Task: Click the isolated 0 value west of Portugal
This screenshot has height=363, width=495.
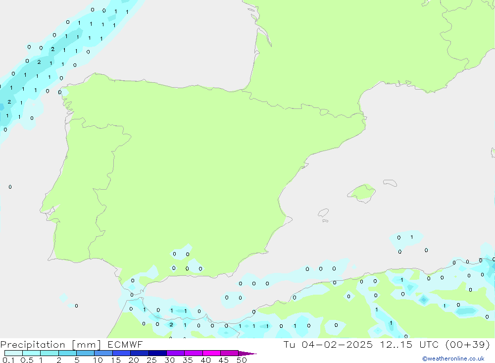Action: click(x=10, y=187)
